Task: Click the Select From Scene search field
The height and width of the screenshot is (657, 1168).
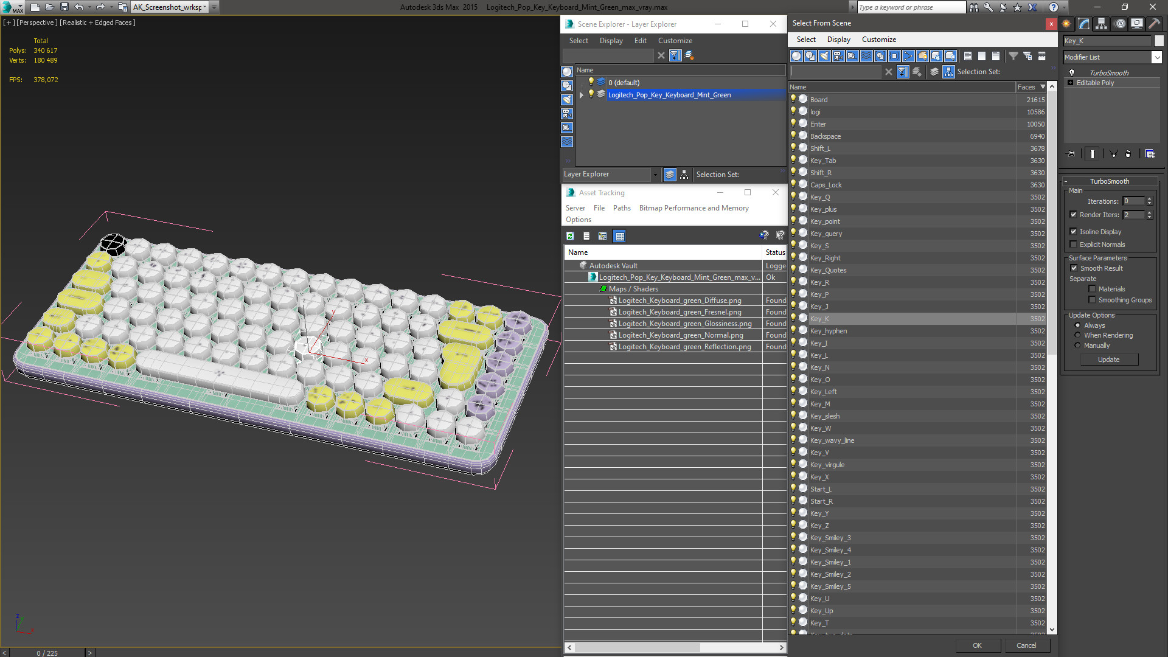Action: click(x=835, y=72)
